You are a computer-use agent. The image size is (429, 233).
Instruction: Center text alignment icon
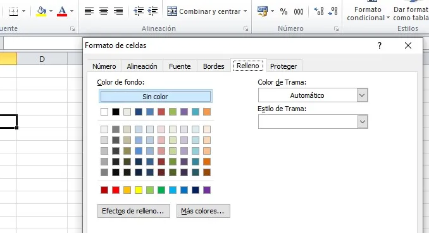(103, 11)
